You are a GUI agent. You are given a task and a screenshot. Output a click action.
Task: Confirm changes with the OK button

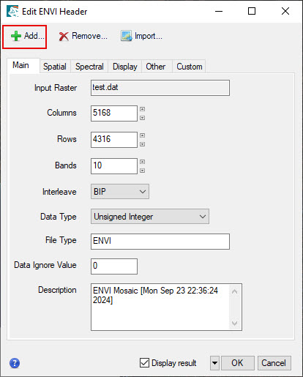pyautogui.click(x=238, y=363)
